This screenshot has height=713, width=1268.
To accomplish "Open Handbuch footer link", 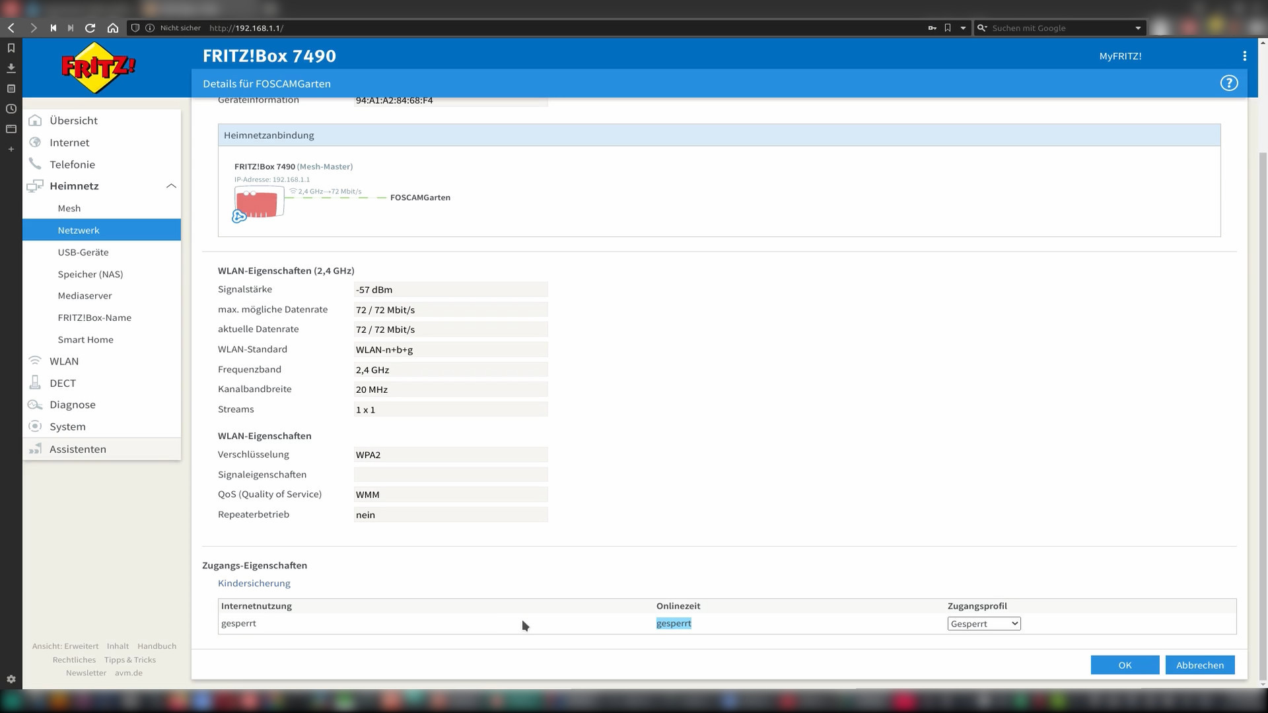I will (157, 646).
